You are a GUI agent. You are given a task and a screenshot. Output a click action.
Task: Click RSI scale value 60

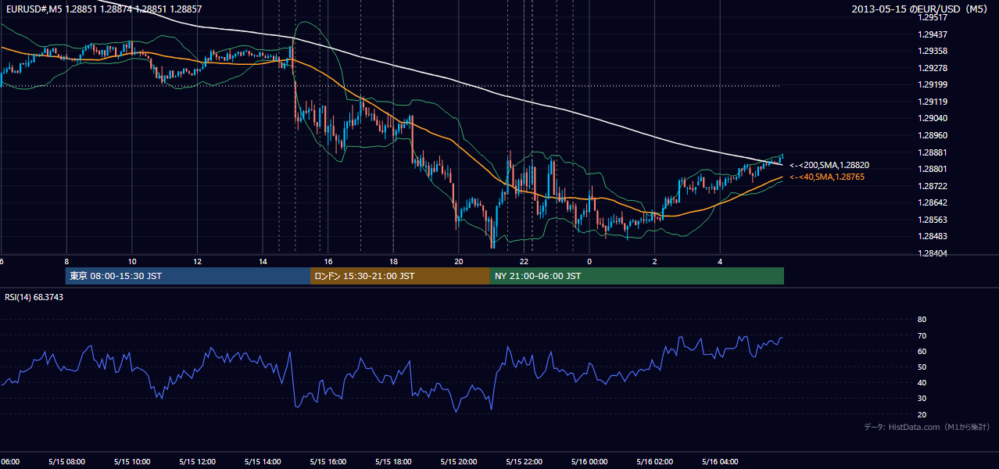[x=922, y=352]
